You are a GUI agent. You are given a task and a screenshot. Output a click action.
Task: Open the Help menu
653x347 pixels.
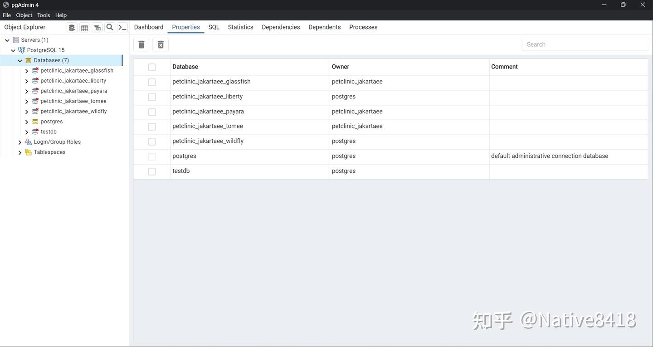61,15
